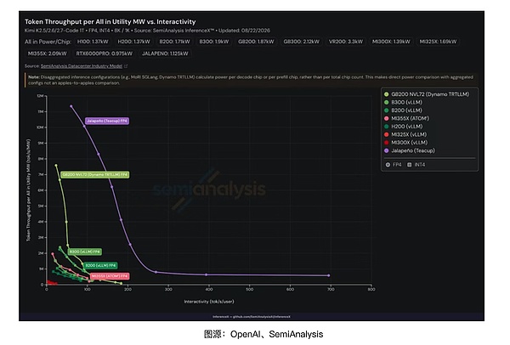Image resolution: width=510 pixels, height=345 pixels.
Task: Select the RTX6000PRO: 0.975kW power chip
Action: pos(104,54)
